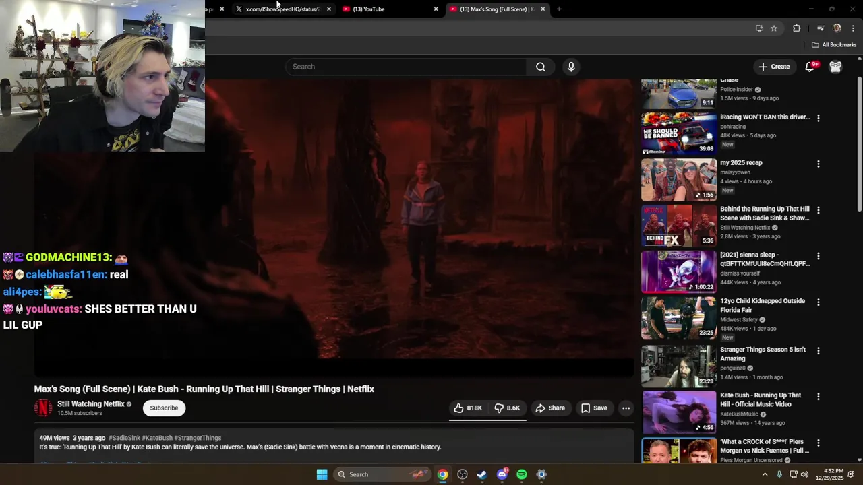Click the #SadieSink hashtag

click(x=124, y=438)
